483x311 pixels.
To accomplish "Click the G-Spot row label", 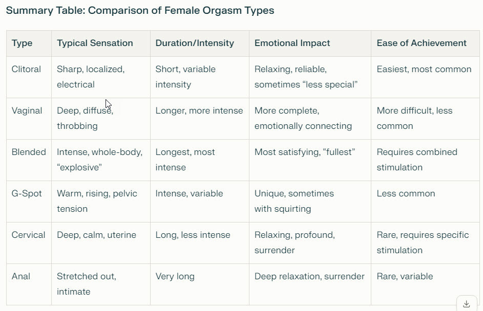I will (x=27, y=193).
